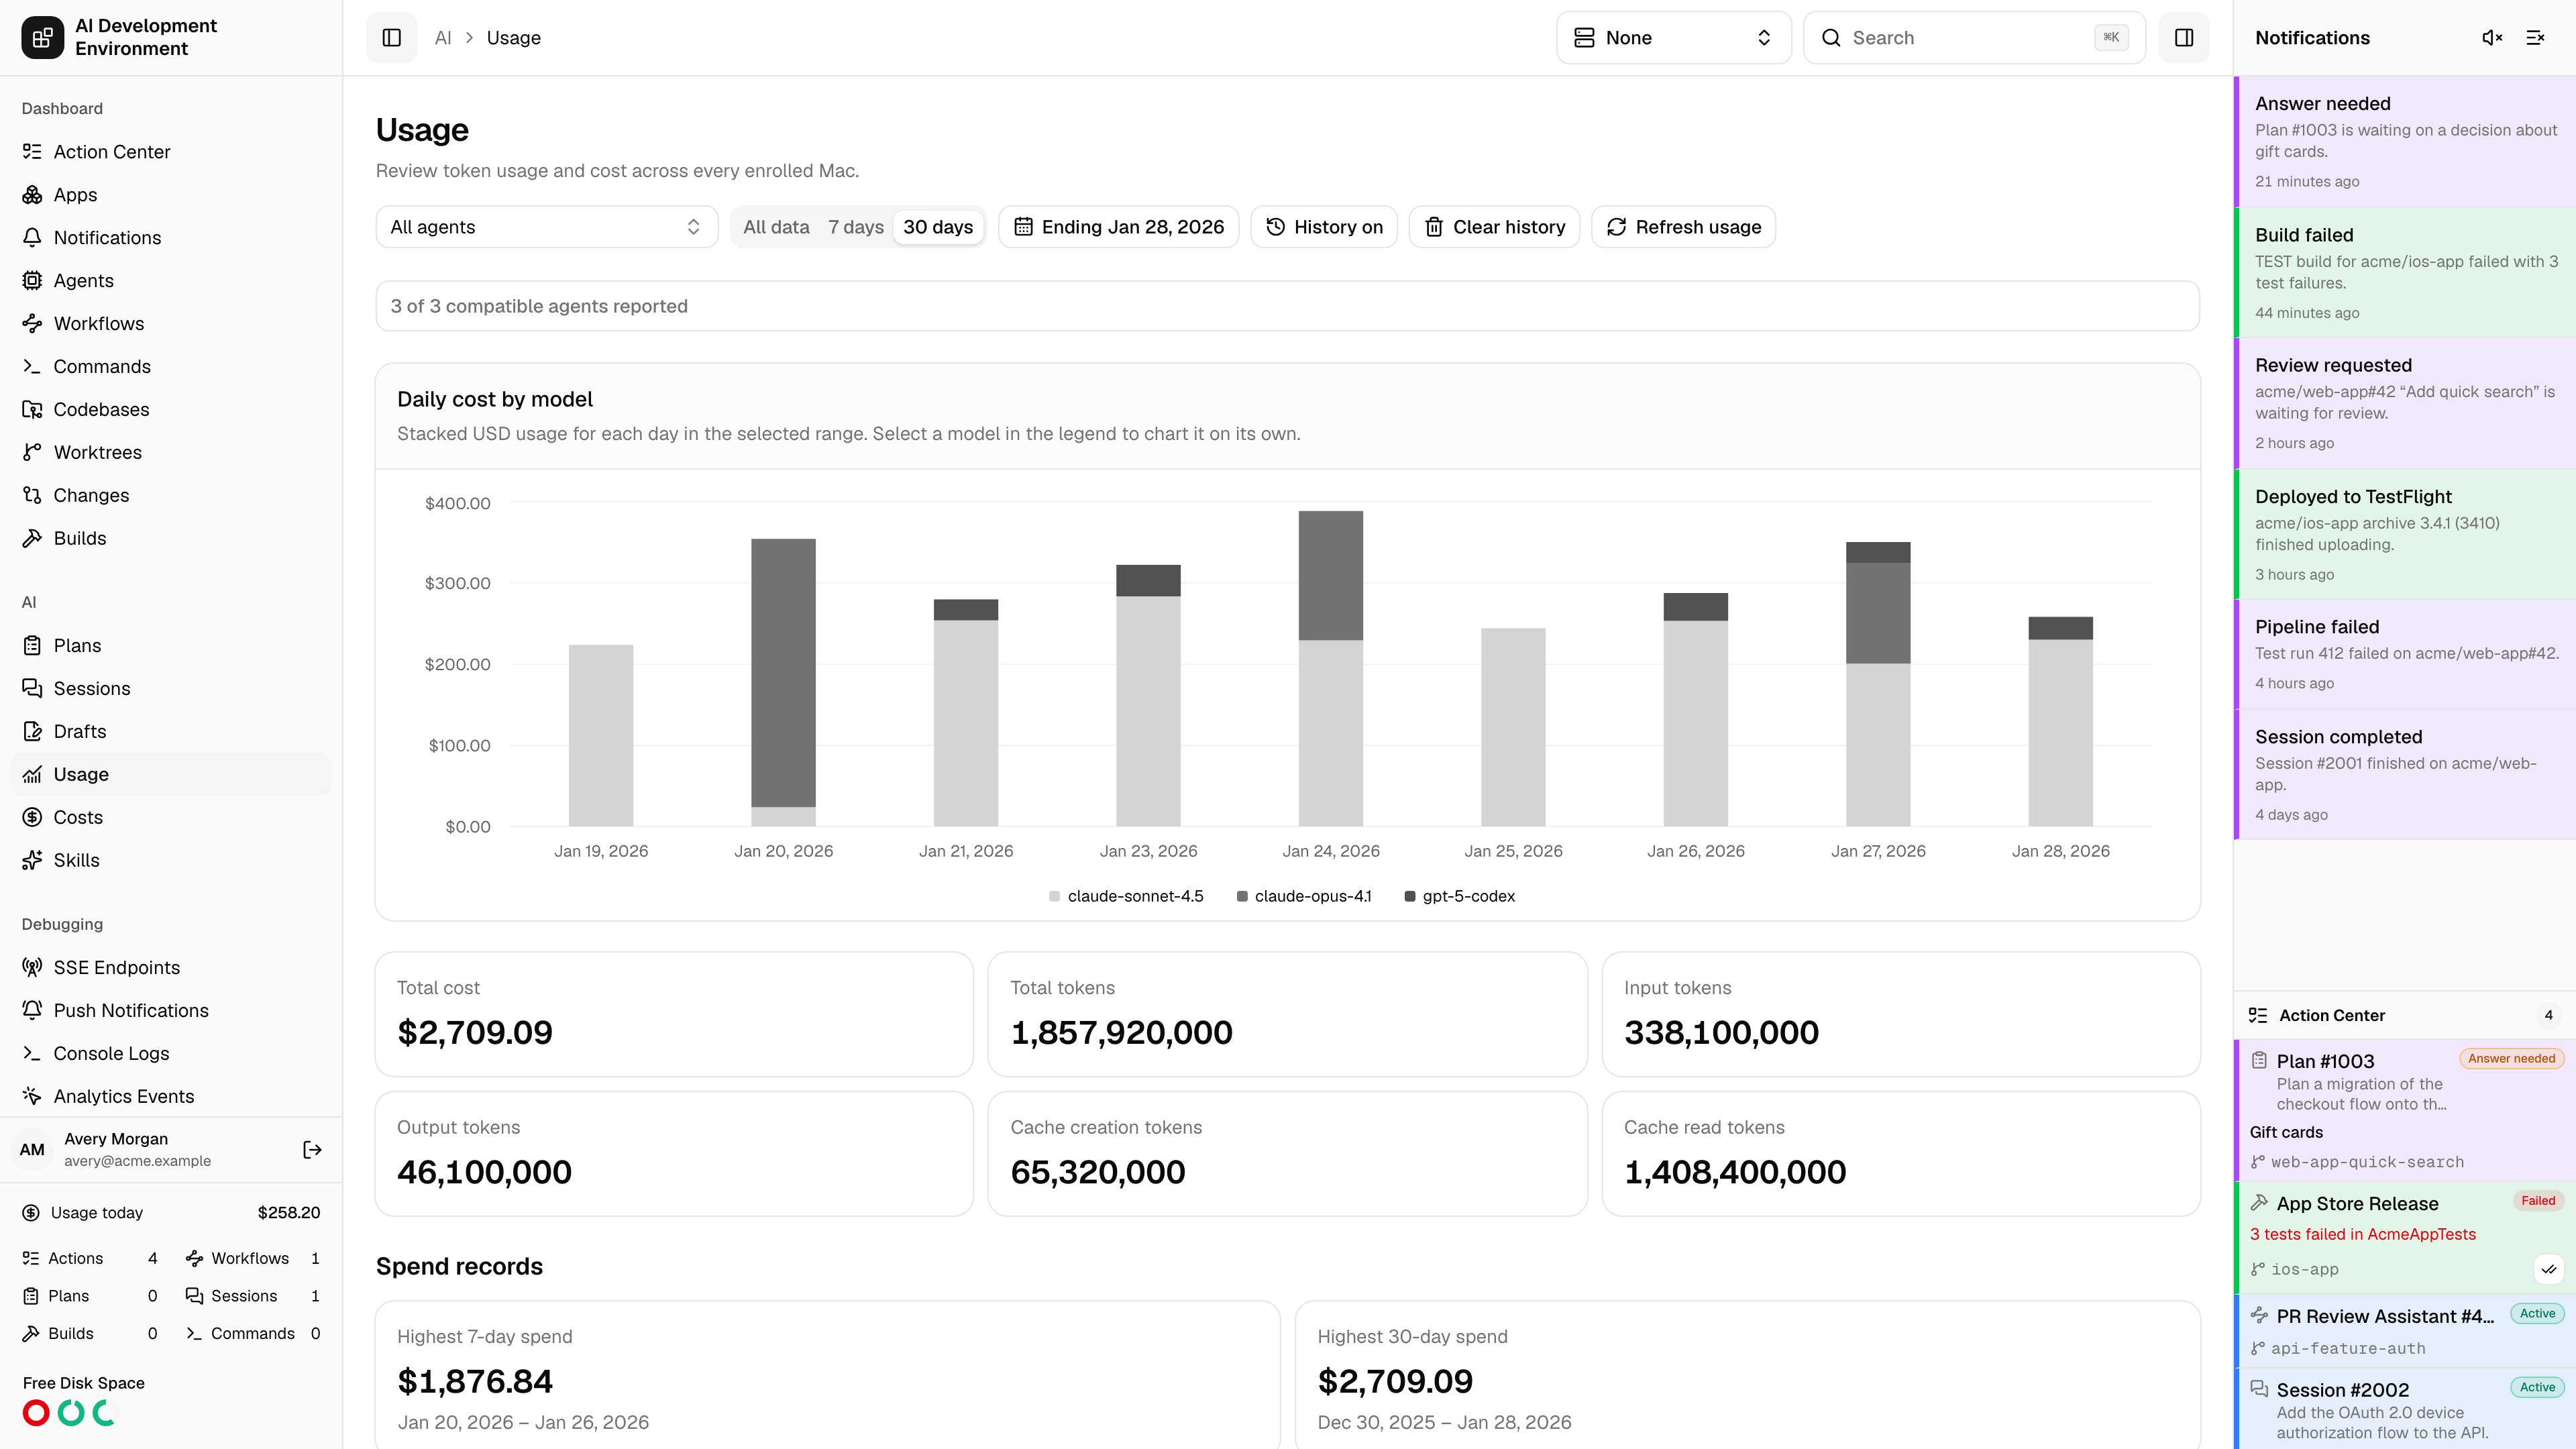Open the Apps sidebar item
The image size is (2576, 1449).
[x=171, y=195]
